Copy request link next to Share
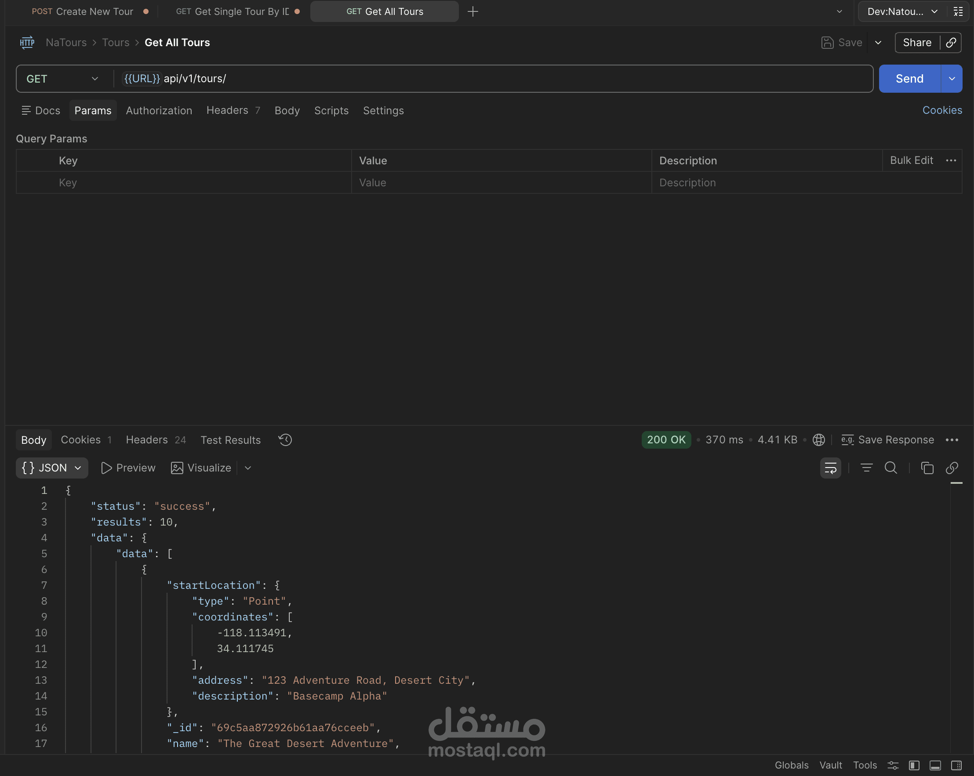This screenshot has height=776, width=974. coord(951,43)
